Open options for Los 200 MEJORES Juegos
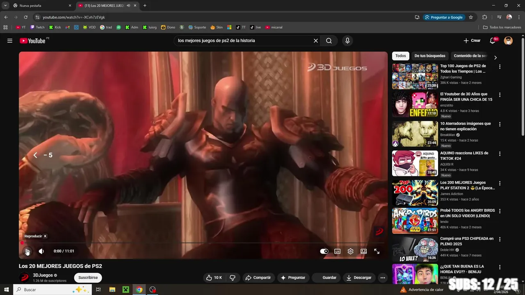The height and width of the screenshot is (295, 525). pyautogui.click(x=500, y=183)
